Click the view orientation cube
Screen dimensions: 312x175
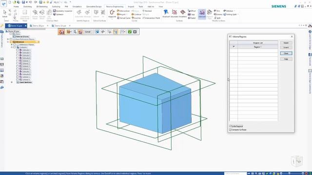click(x=297, y=161)
